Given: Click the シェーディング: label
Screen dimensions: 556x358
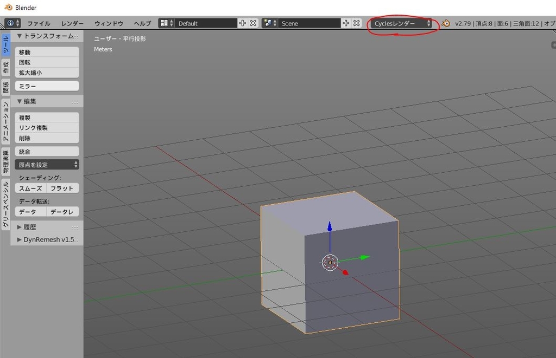Looking at the screenshot, I should click(x=40, y=178).
